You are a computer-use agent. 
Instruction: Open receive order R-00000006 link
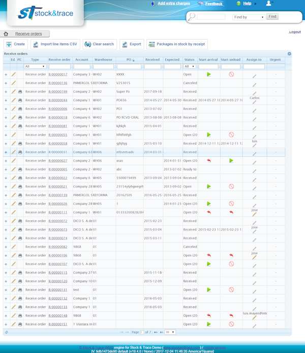[x=58, y=108]
